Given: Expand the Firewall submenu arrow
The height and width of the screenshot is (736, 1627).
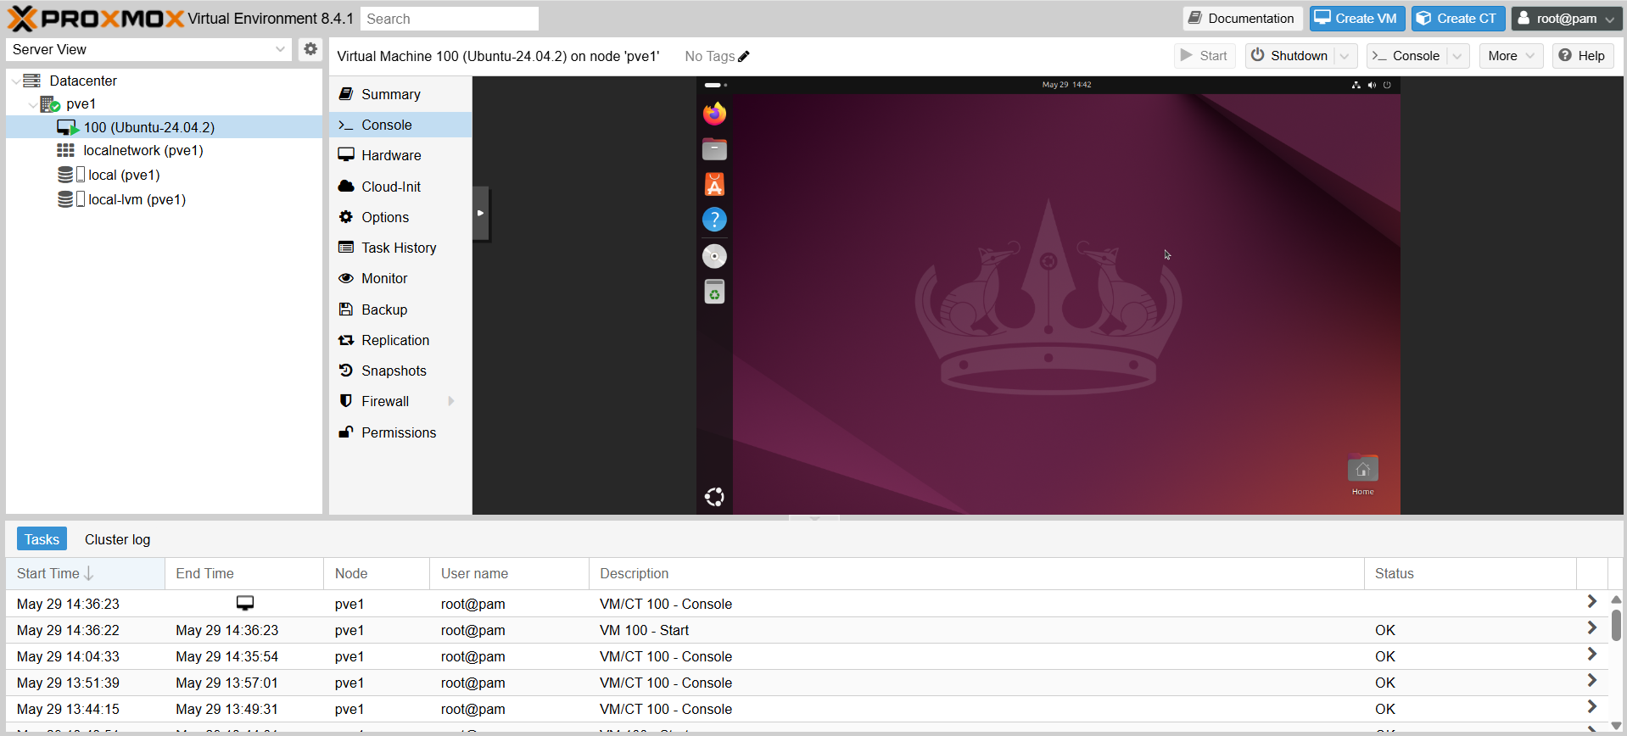Looking at the screenshot, I should [x=451, y=401].
